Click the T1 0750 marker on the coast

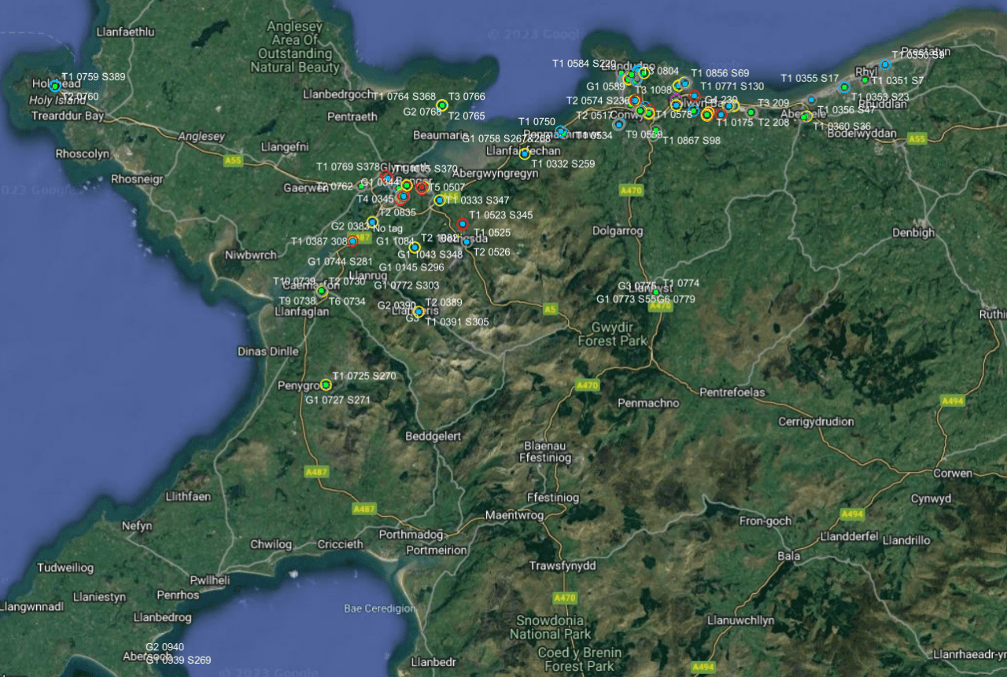coord(561,131)
